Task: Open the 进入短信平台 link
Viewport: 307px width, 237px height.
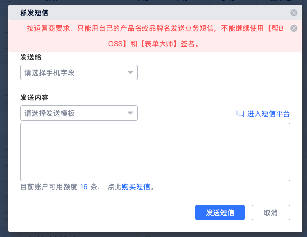Action: 268,114
